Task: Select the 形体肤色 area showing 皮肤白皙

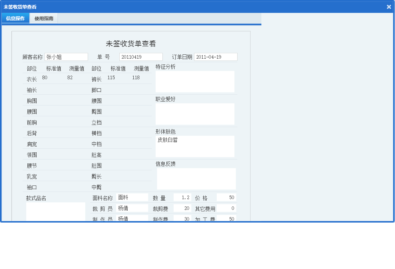Action: 194,146
